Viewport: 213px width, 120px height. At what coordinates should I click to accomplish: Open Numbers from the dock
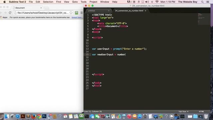(x=118, y=116)
